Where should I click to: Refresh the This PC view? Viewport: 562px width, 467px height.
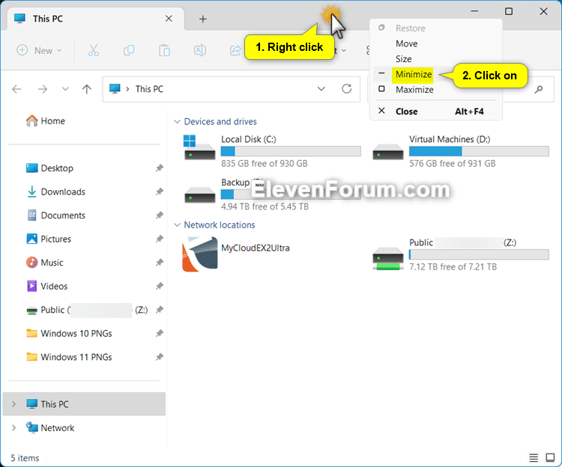[346, 89]
